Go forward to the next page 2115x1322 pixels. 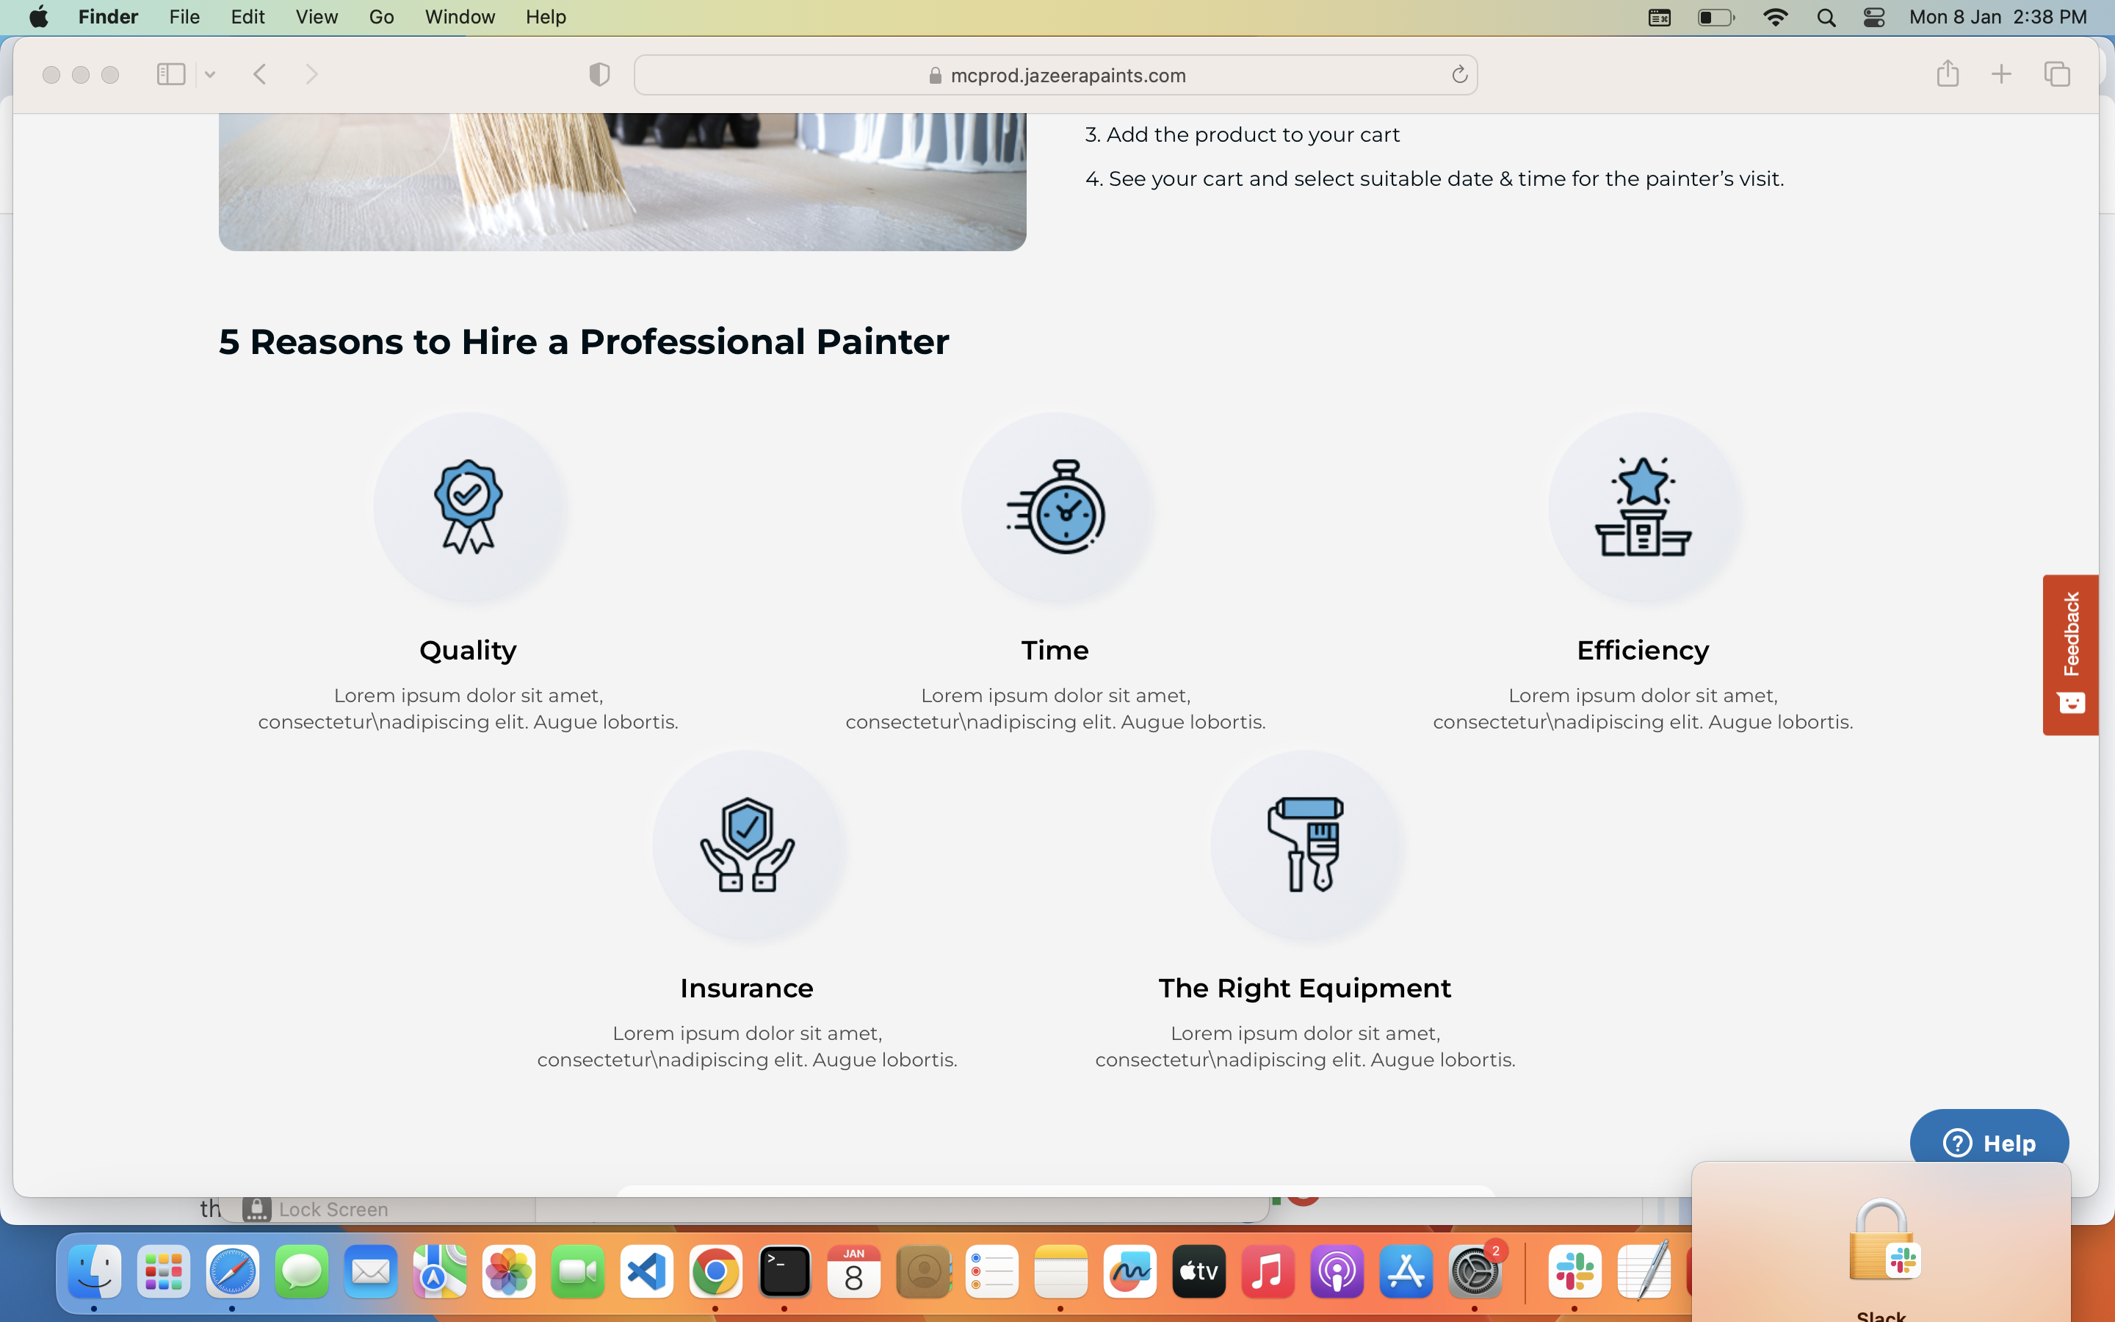[311, 74]
